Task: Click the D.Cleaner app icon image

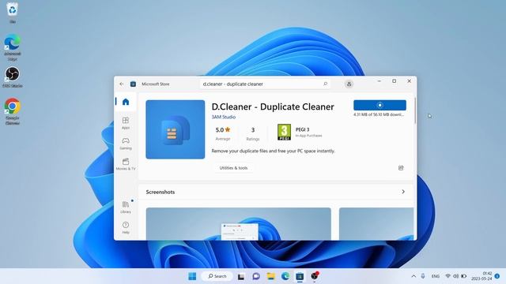Action: coord(176,129)
